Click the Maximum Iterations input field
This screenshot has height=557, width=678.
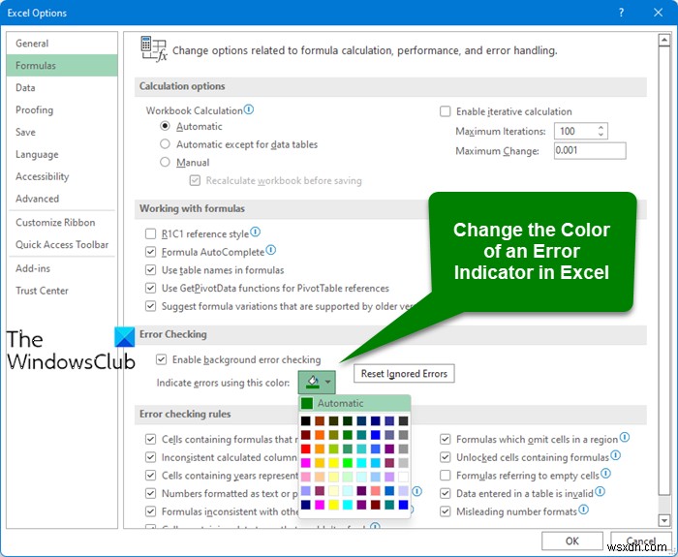(x=575, y=131)
